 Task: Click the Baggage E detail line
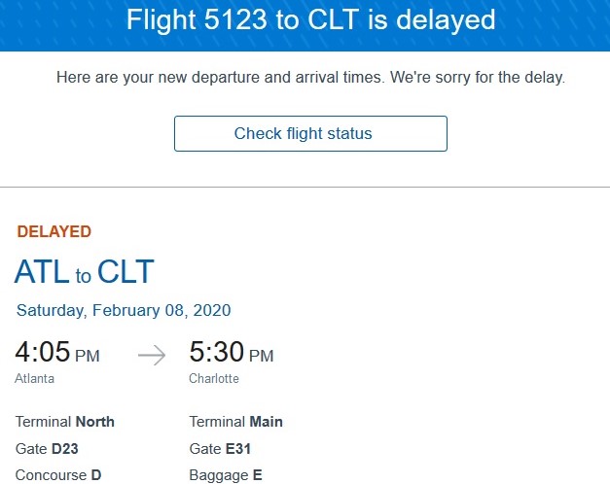[x=226, y=475]
